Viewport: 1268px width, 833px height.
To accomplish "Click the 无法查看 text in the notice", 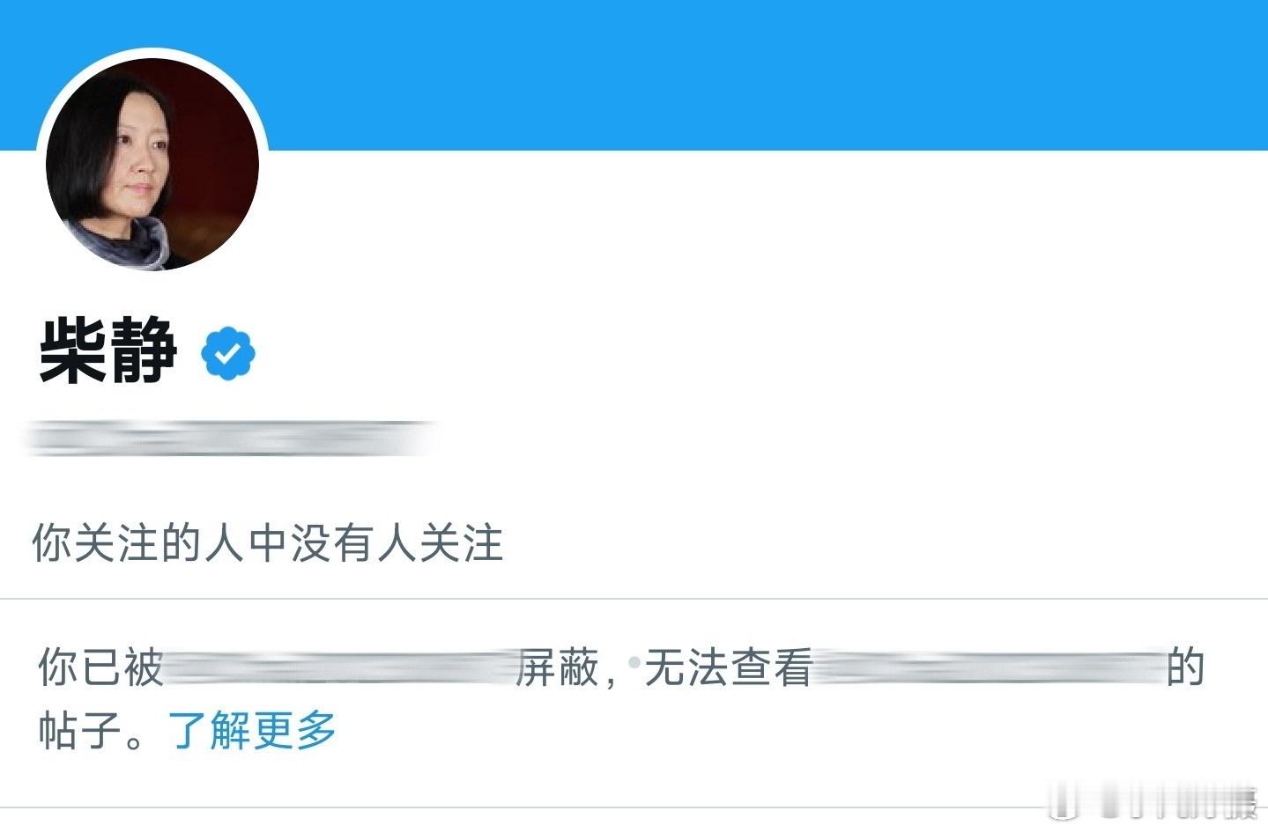I will pyautogui.click(x=728, y=668).
